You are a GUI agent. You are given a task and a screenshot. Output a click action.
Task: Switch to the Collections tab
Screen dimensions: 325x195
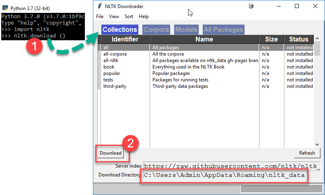point(120,29)
